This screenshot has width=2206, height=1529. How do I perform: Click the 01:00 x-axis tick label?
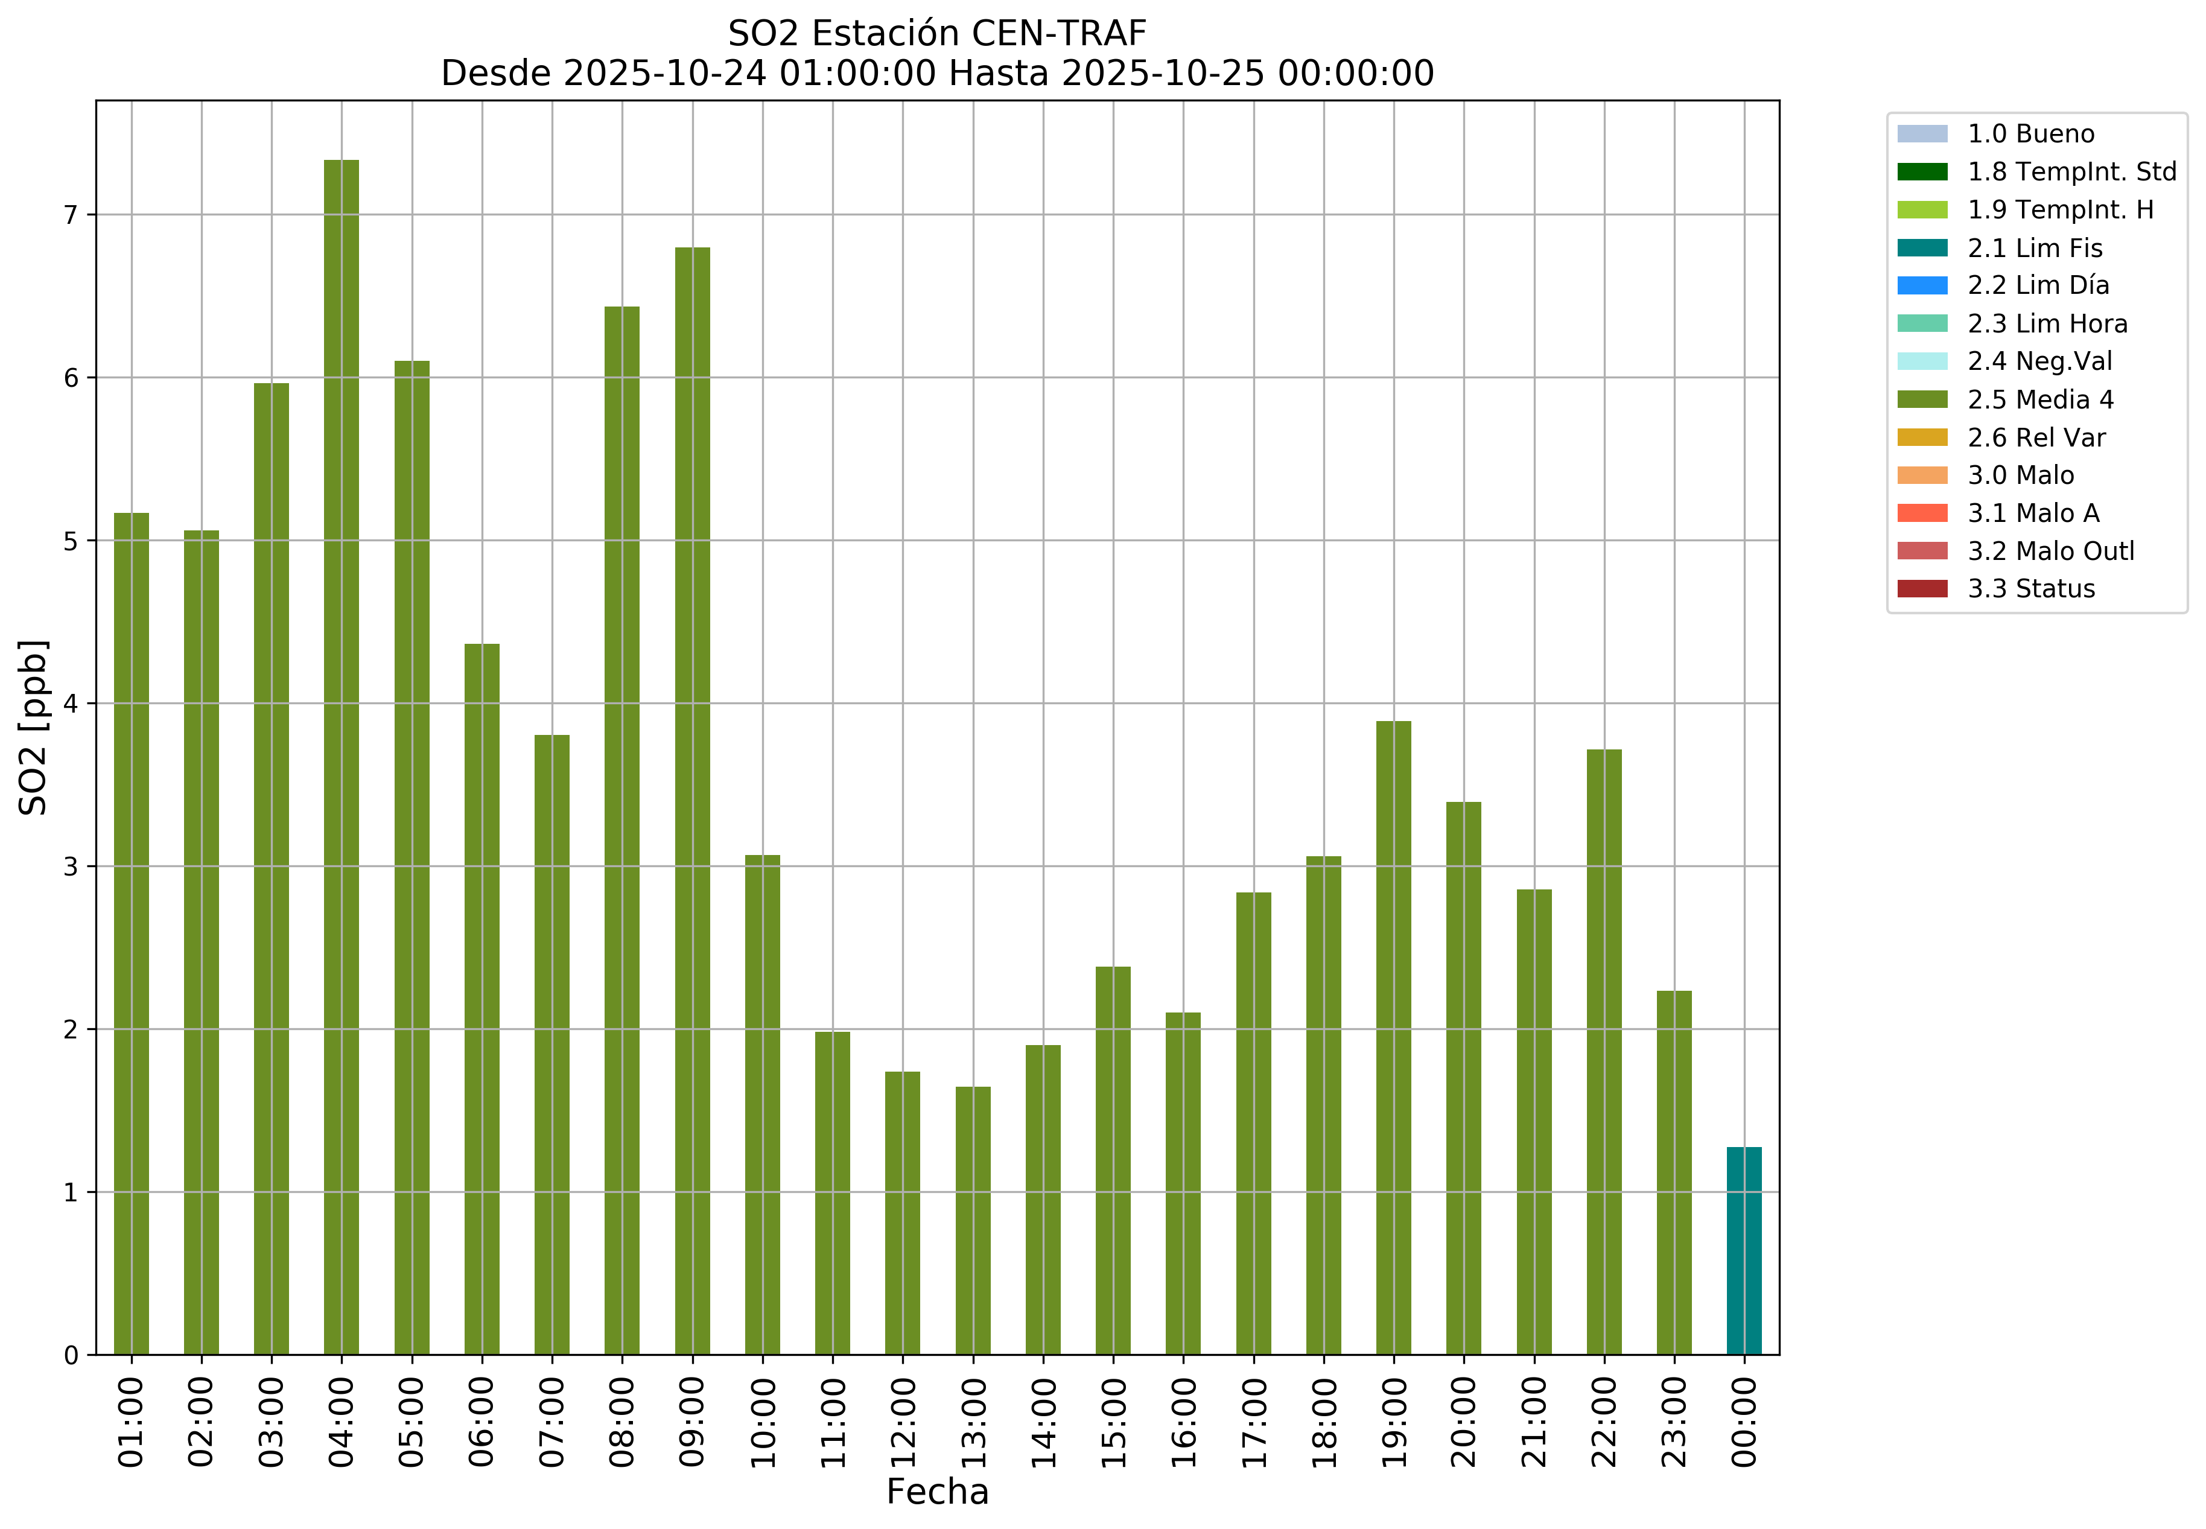(131, 1422)
